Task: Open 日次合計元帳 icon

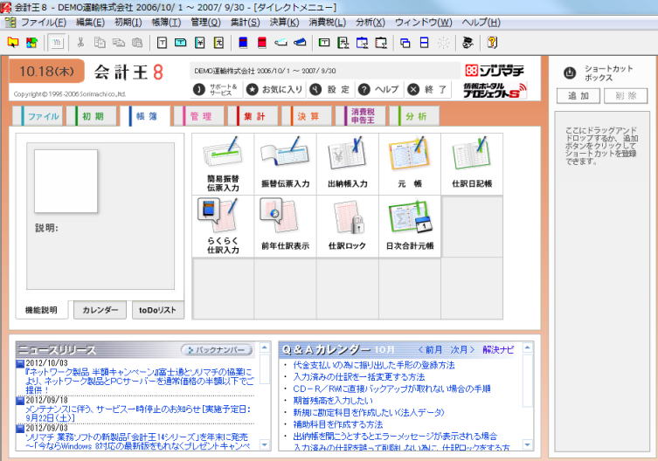Action: coord(409,225)
